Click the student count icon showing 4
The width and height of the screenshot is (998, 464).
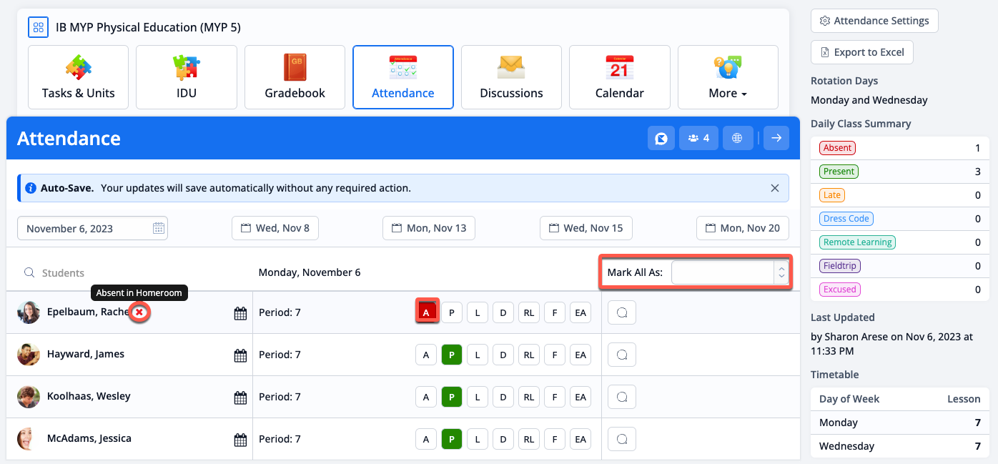point(698,137)
